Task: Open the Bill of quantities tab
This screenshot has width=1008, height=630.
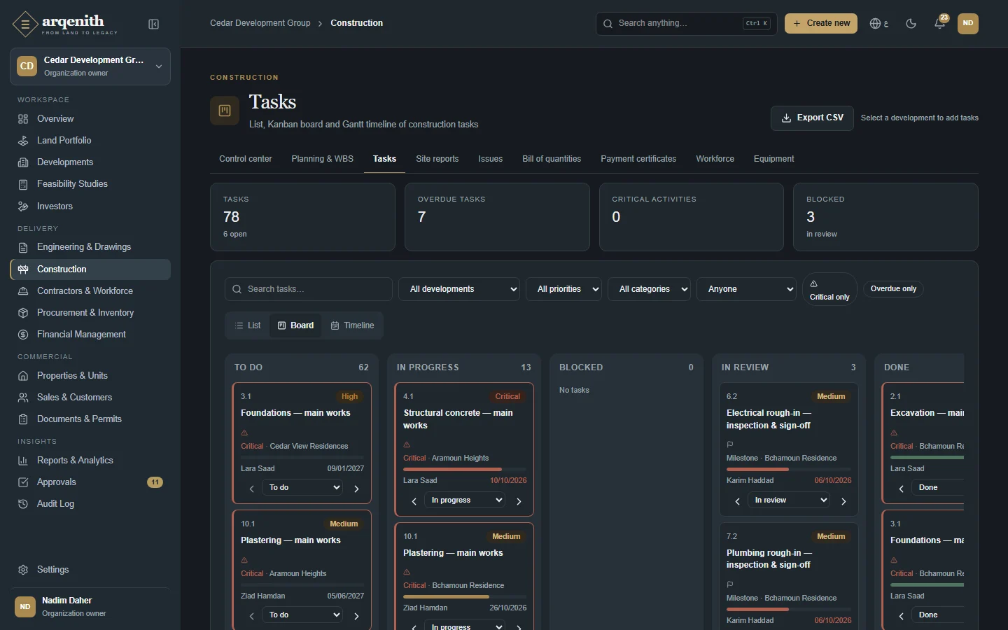Action: [552, 159]
